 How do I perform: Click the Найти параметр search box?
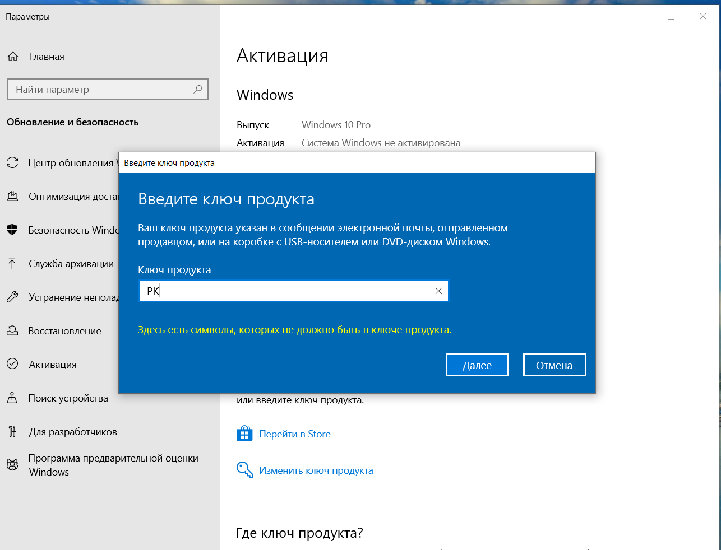point(108,89)
